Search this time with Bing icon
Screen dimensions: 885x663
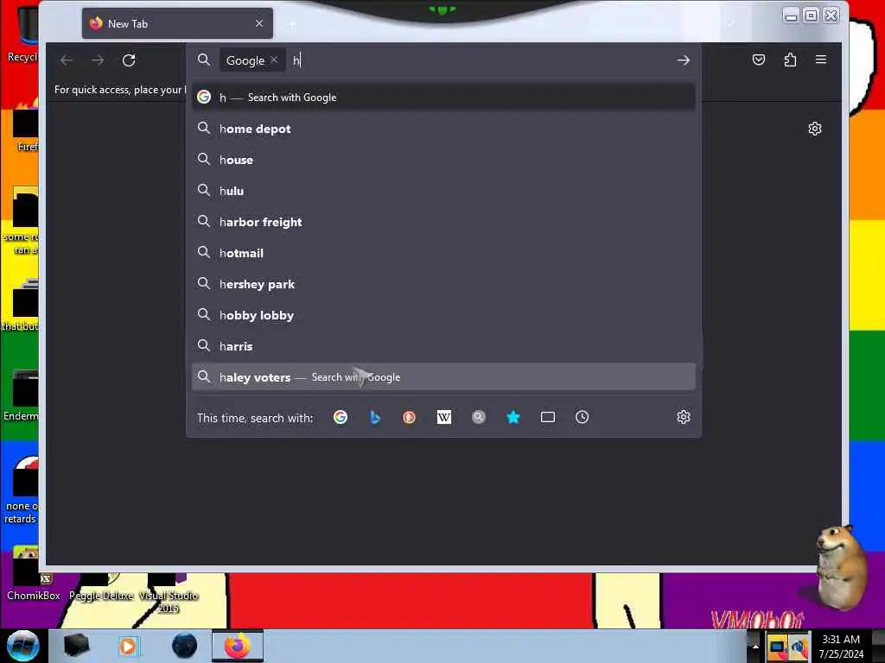pos(375,417)
